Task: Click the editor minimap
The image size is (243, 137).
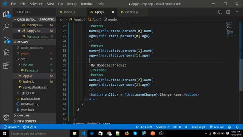Action: tap(231, 30)
